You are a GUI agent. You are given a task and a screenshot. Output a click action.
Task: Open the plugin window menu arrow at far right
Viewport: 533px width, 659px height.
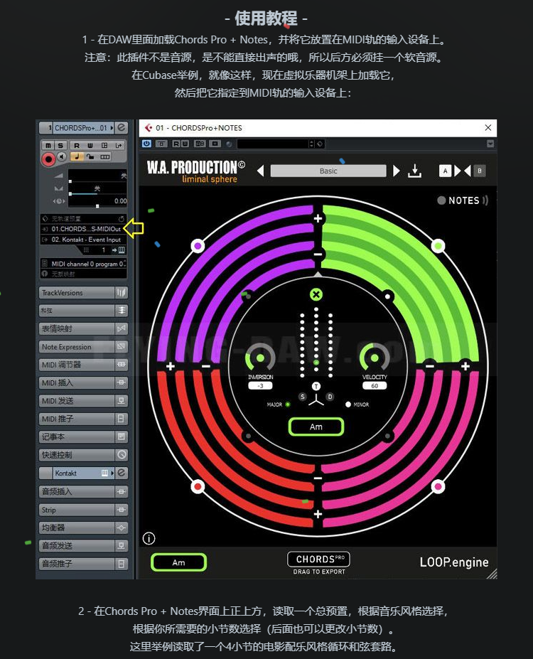tap(490, 144)
